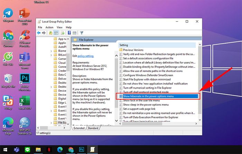The width and height of the screenshot is (242, 154).
Task: Select Set a default associations configuration file
Action: tap(146, 58)
